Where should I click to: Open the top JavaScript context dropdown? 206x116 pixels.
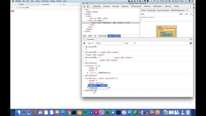90,43
